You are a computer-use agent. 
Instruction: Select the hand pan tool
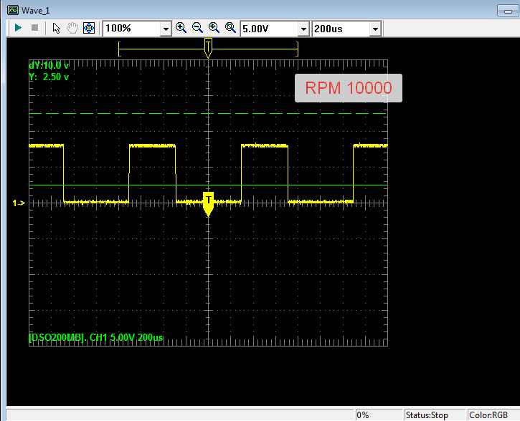pyautogui.click(x=72, y=28)
